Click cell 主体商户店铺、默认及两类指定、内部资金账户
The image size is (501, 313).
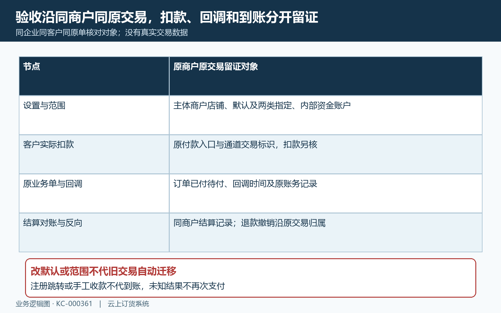tap(326, 115)
